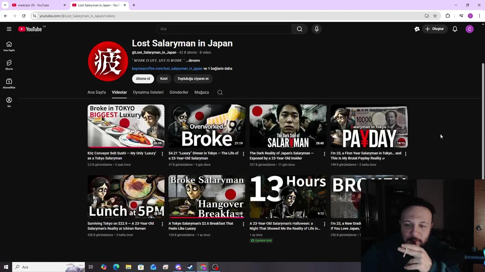Open Oynatma listeleri tab
Screen dimensions: 485x272
(x=148, y=92)
